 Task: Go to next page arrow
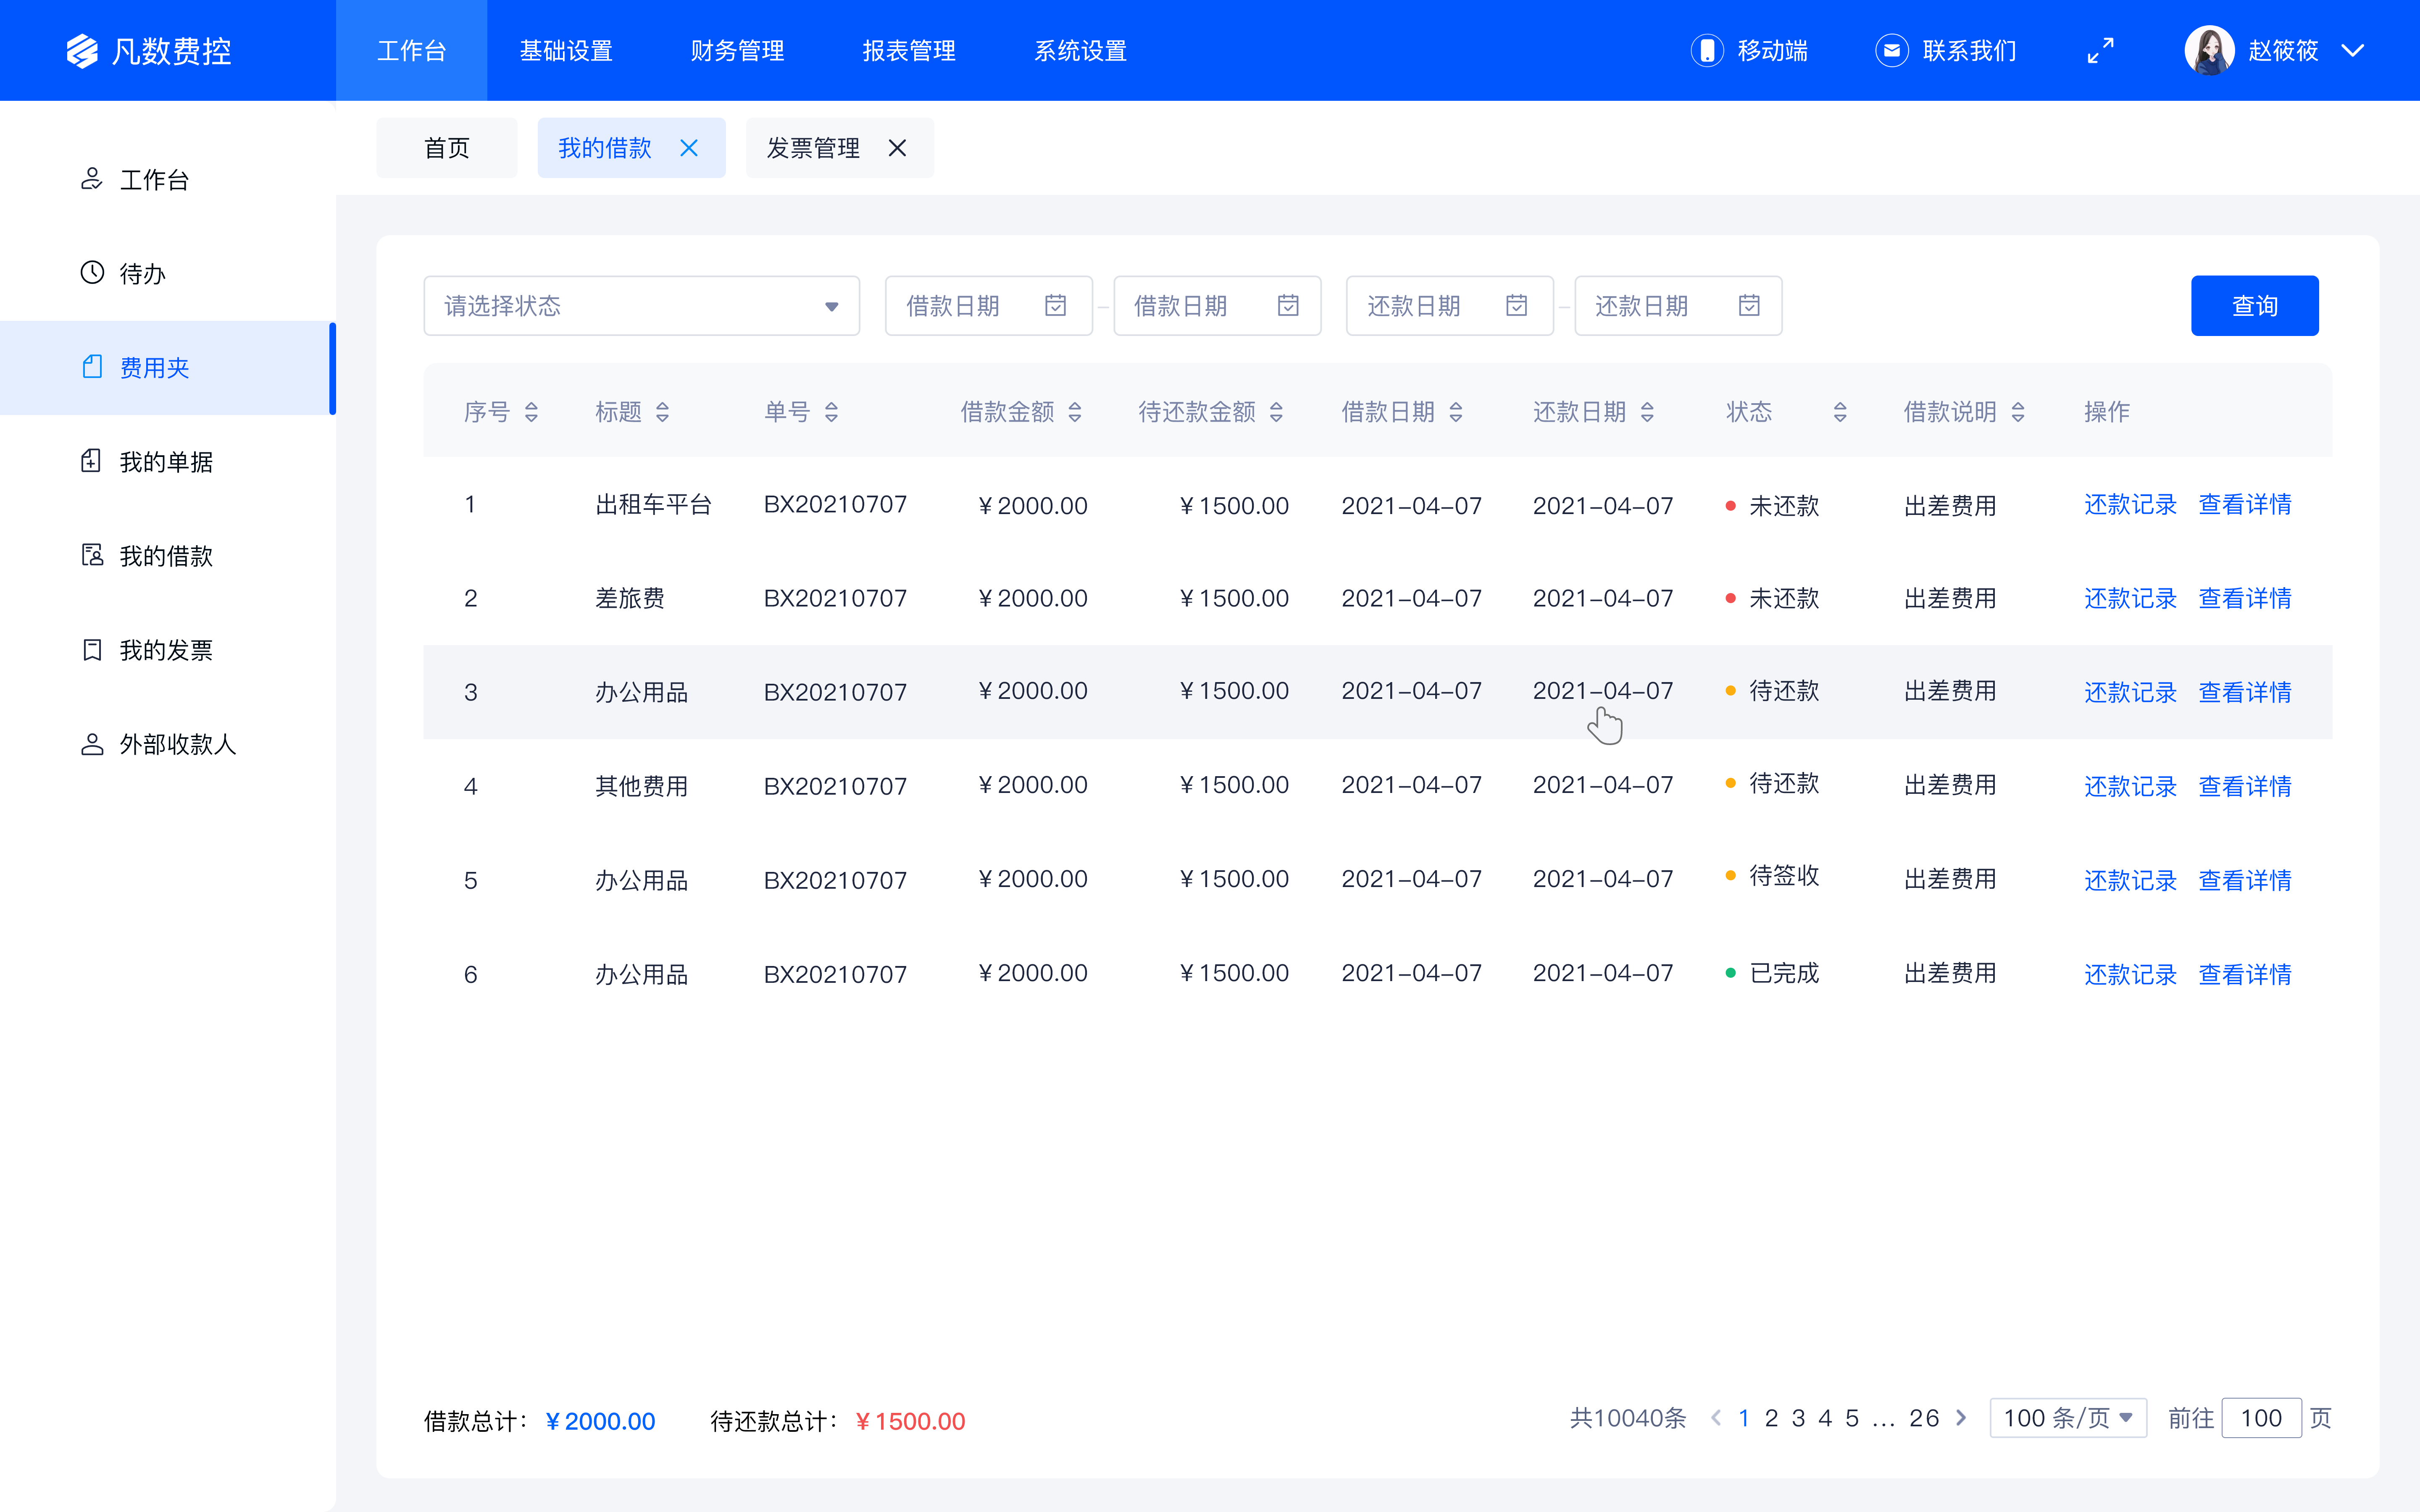click(1961, 1418)
